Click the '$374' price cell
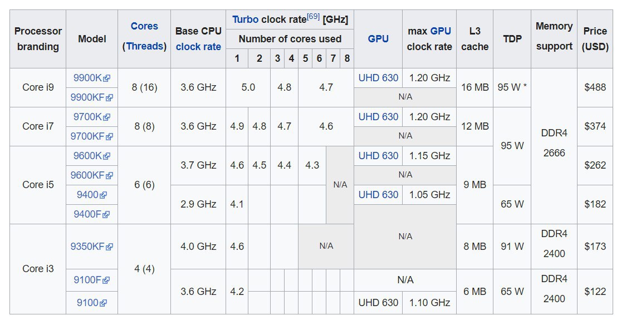Viewport: 636px width, 320px height. [x=595, y=126]
